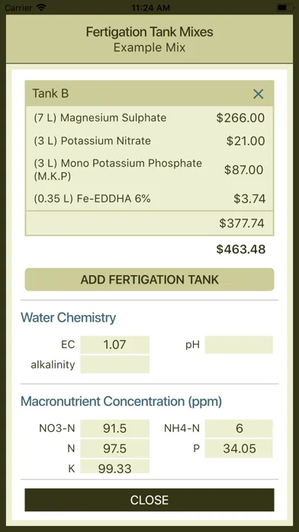Edit the K concentration field
Image resolution: width=299 pixels, height=532 pixels.
pos(114,467)
